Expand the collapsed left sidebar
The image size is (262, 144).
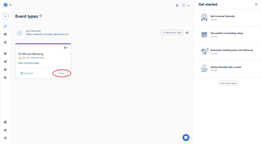pyautogui.click(x=11, y=5)
